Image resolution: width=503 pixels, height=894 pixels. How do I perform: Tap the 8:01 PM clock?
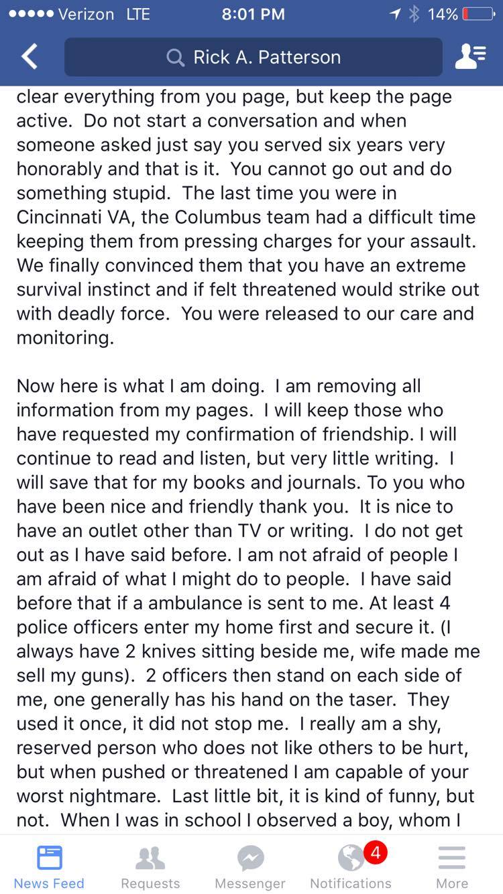click(253, 14)
